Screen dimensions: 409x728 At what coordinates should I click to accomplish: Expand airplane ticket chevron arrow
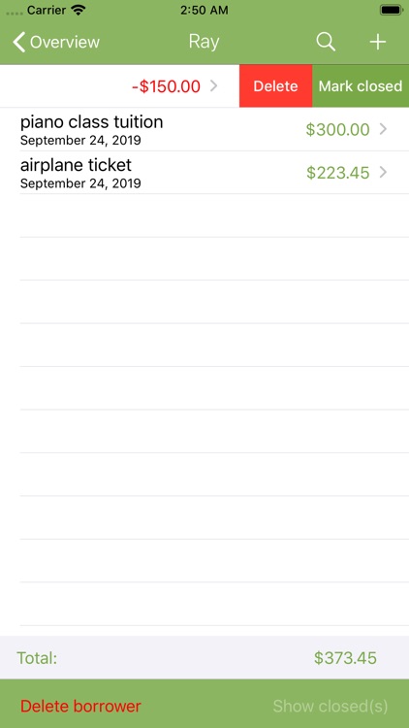[x=383, y=172]
